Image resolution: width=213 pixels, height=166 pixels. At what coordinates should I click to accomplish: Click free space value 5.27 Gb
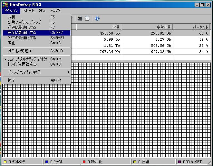pos(163,39)
